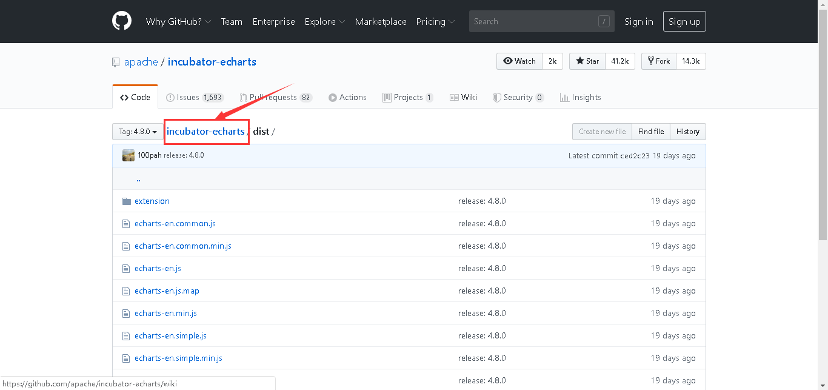Click the 2k watchers count

[553, 61]
